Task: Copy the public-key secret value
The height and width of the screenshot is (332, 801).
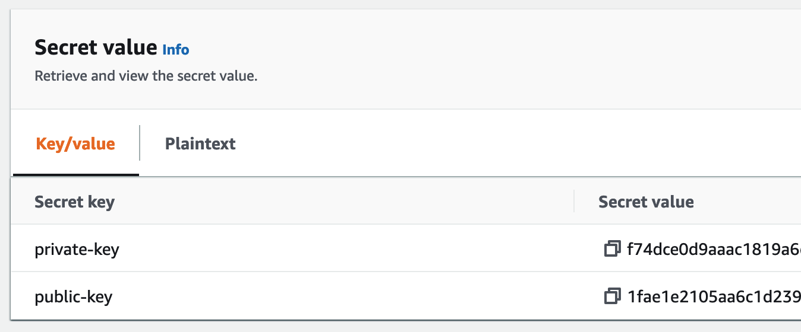Action: pos(612,296)
